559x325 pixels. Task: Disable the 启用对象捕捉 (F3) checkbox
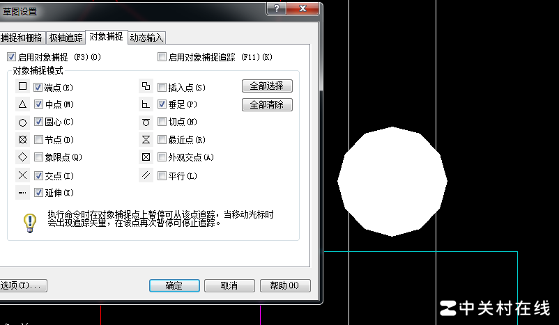tap(11, 56)
